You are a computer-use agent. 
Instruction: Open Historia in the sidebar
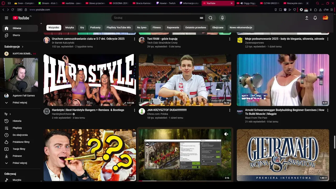[20, 121]
